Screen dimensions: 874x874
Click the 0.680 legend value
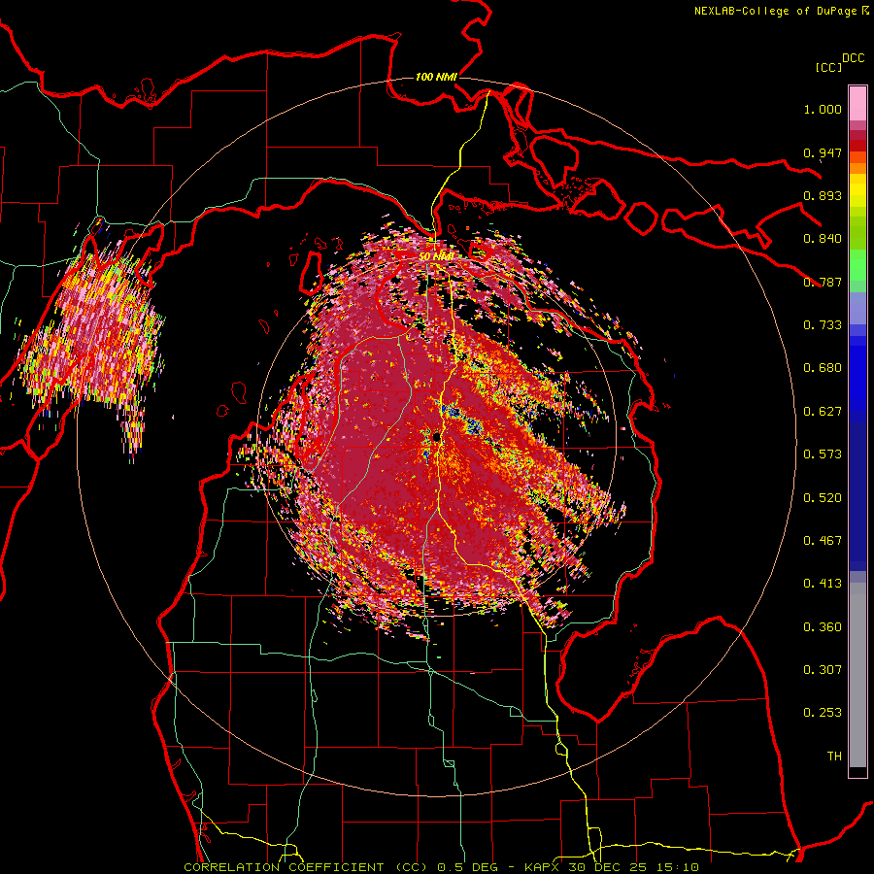pyautogui.click(x=823, y=368)
